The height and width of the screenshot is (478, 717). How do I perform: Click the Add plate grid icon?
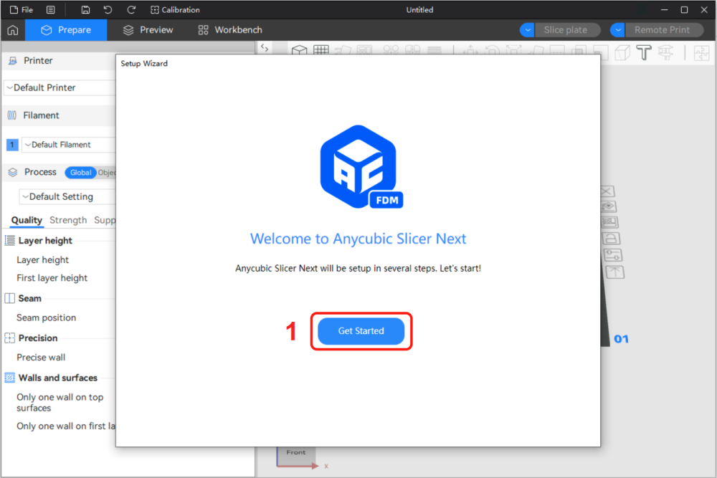click(321, 49)
